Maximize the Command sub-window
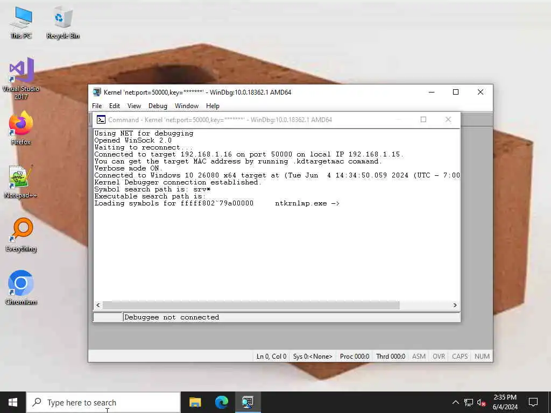551x413 pixels. (423, 120)
